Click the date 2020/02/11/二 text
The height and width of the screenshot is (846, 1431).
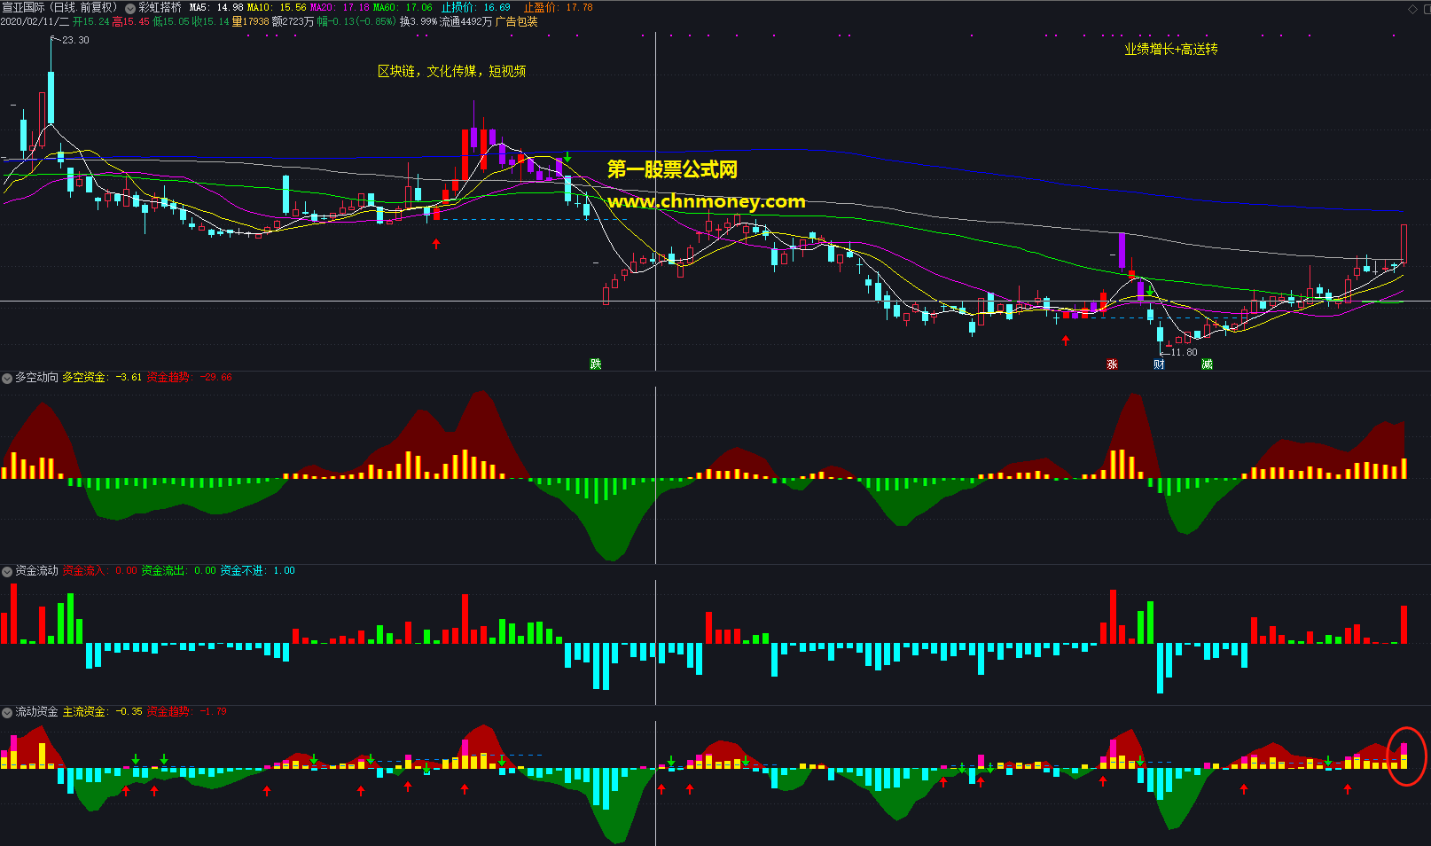click(x=35, y=21)
